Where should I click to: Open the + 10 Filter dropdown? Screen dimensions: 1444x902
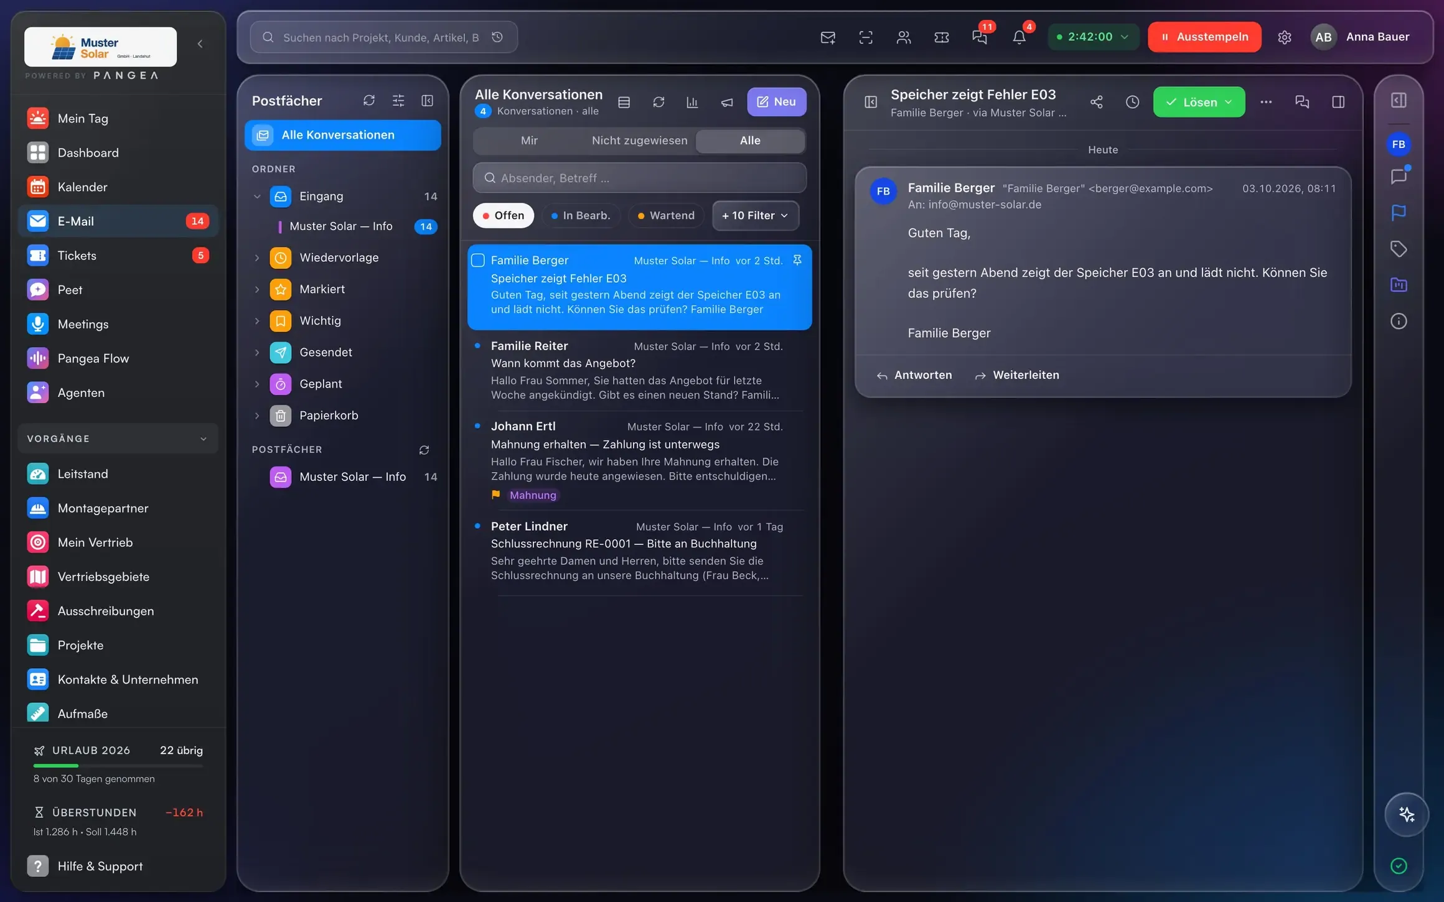pyautogui.click(x=755, y=215)
